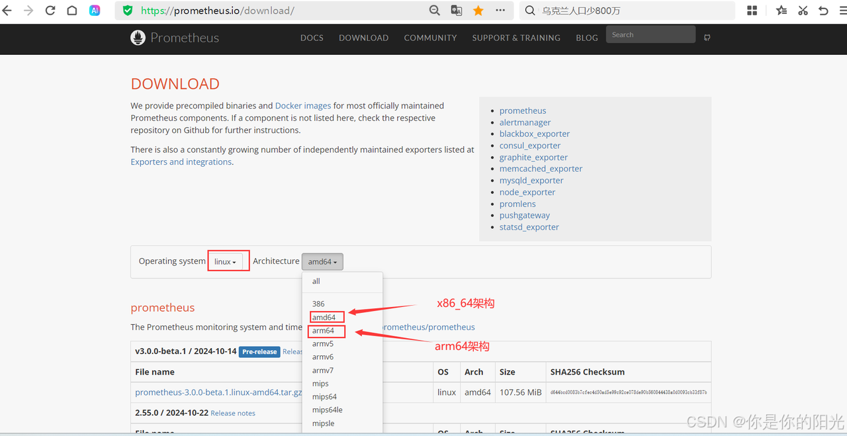Select arm64 in the architecture list
This screenshot has width=847, height=436.
(x=342, y=331)
